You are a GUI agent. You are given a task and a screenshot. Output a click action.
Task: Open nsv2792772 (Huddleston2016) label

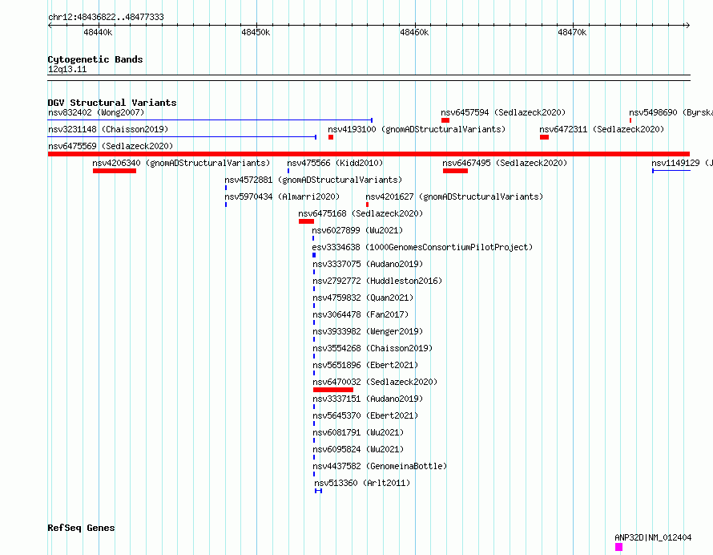pos(377,281)
